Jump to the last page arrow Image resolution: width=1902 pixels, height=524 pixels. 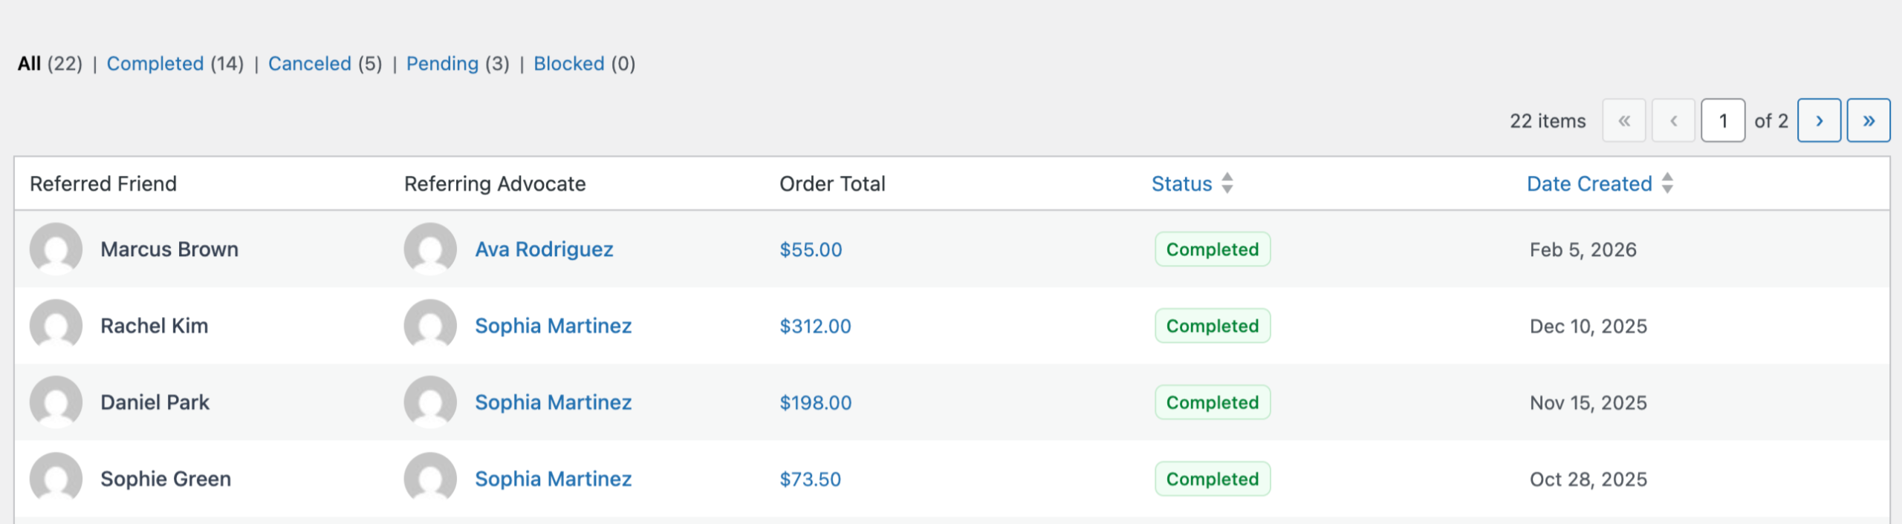[x=1868, y=120]
